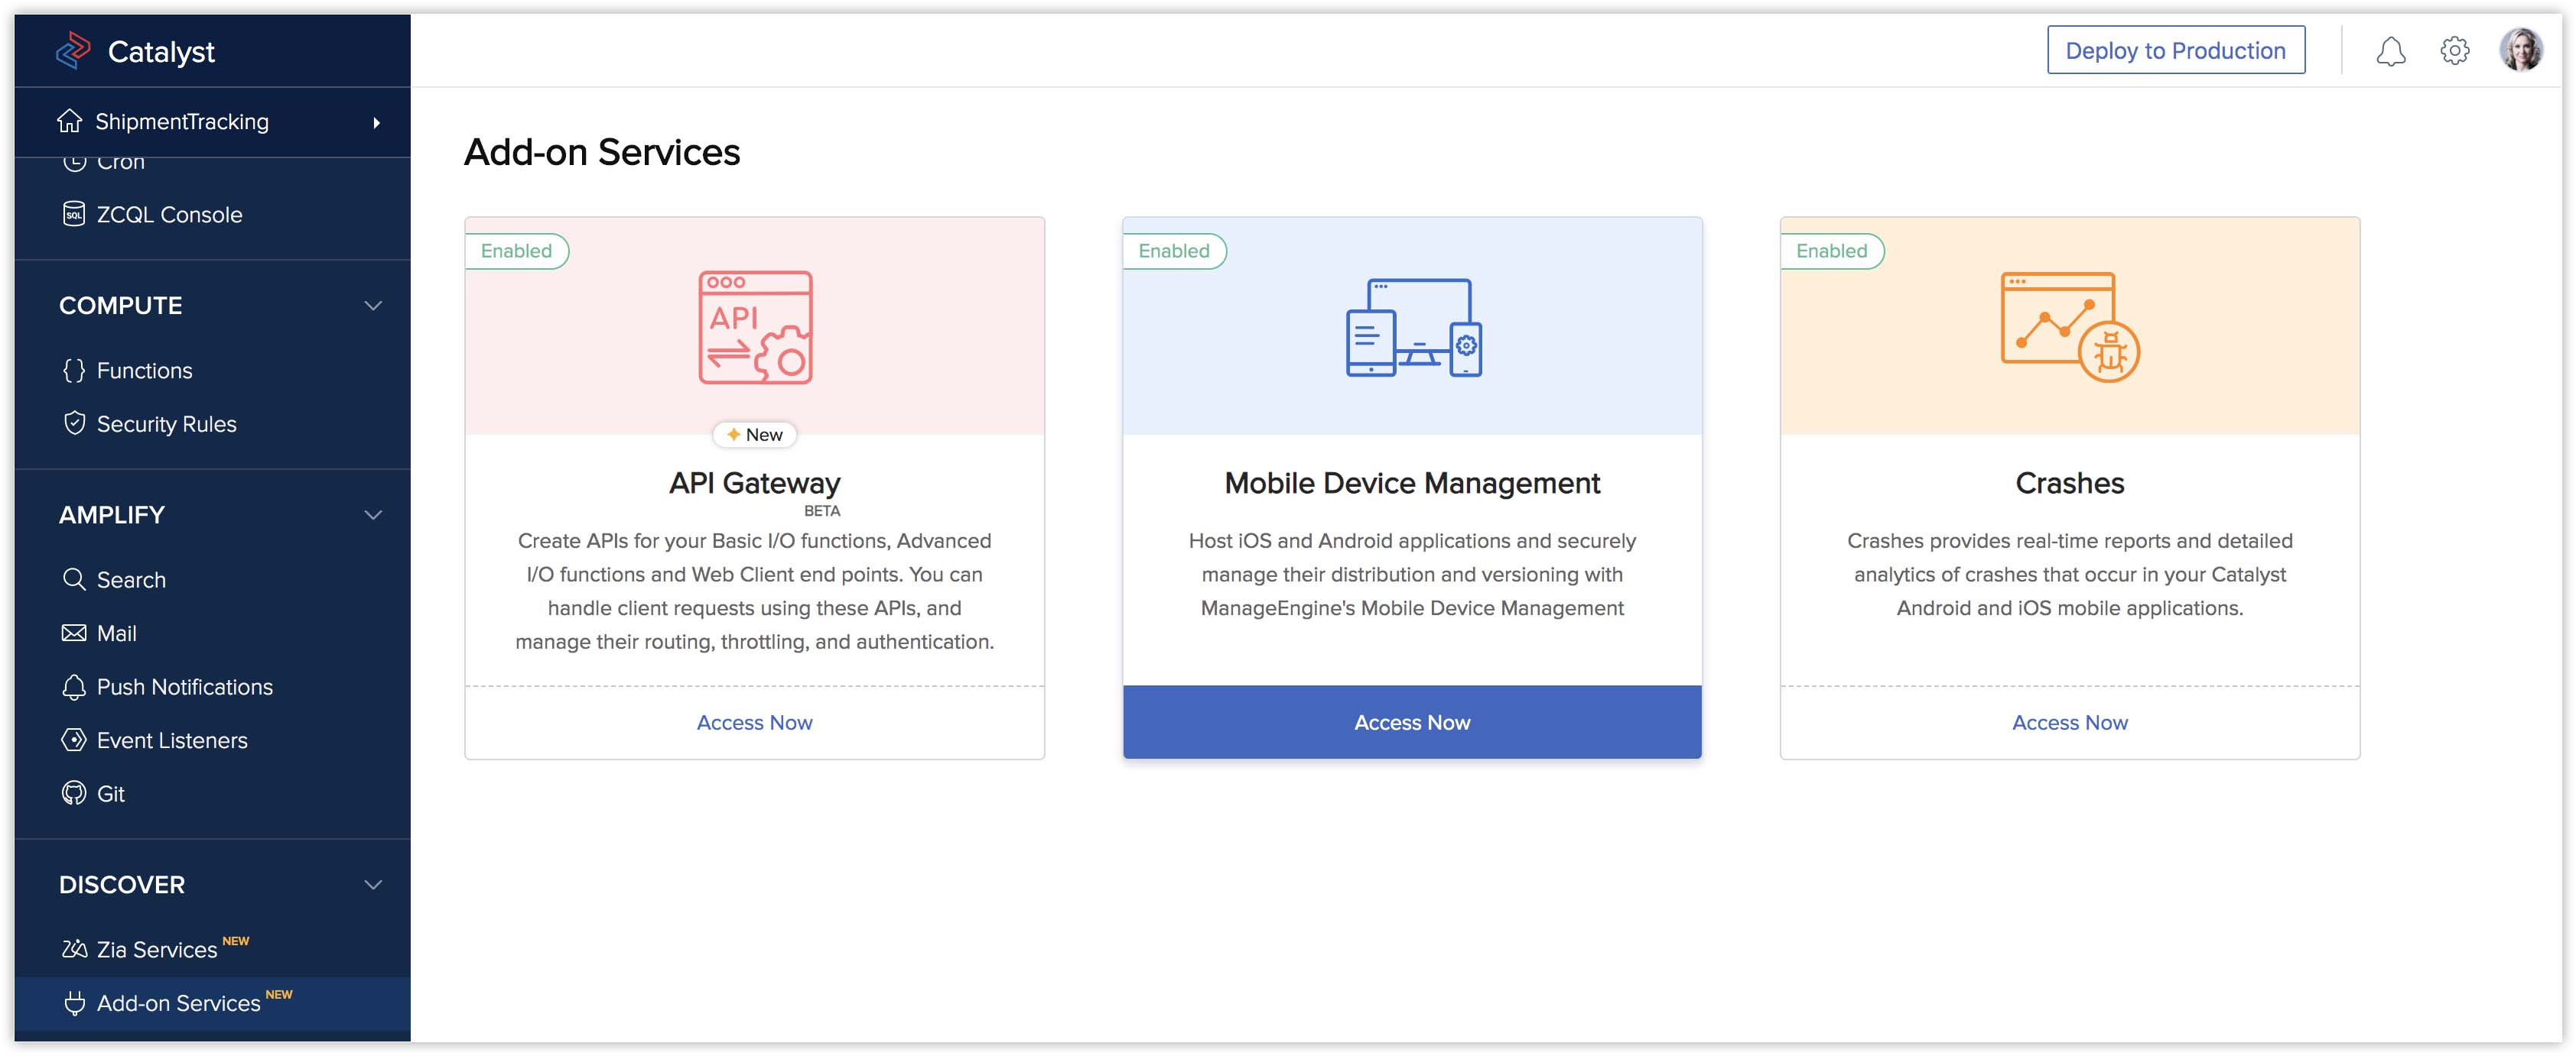
Task: Select Zia Services menu item
Action: tap(156, 949)
